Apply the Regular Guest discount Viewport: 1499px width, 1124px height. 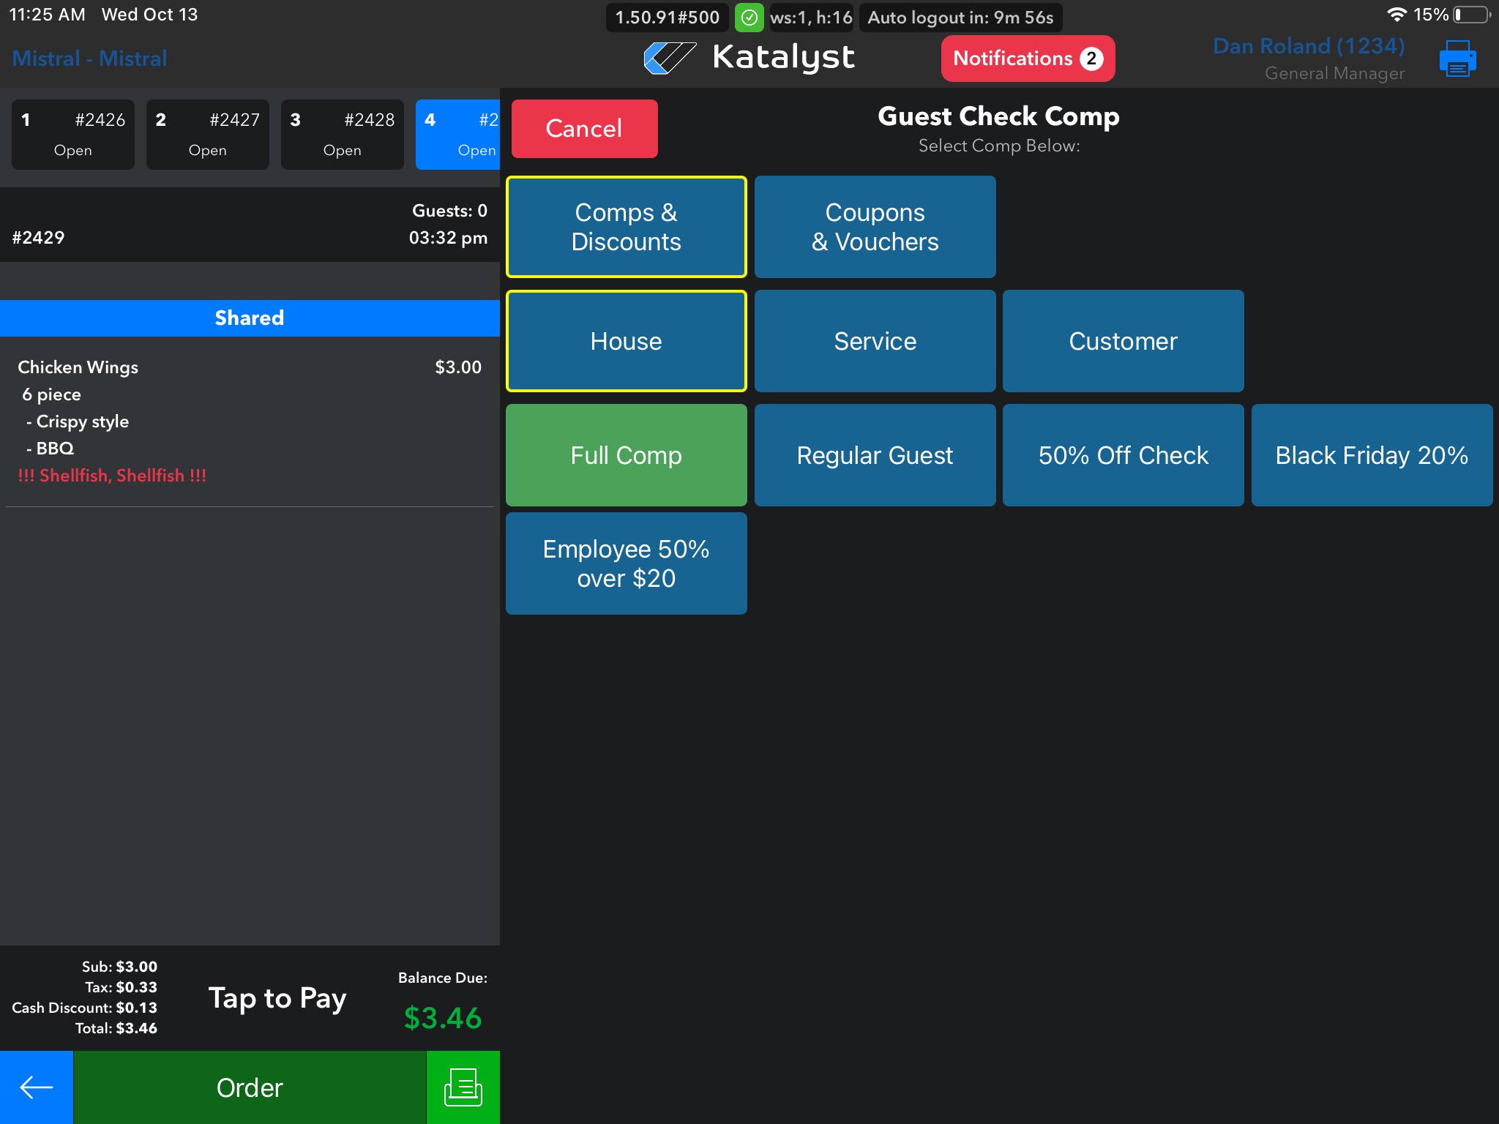[x=875, y=455]
